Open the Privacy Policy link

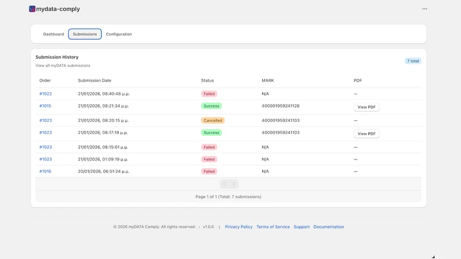[239, 227]
